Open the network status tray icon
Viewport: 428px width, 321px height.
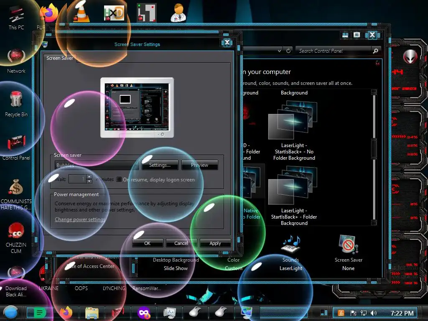click(x=363, y=313)
